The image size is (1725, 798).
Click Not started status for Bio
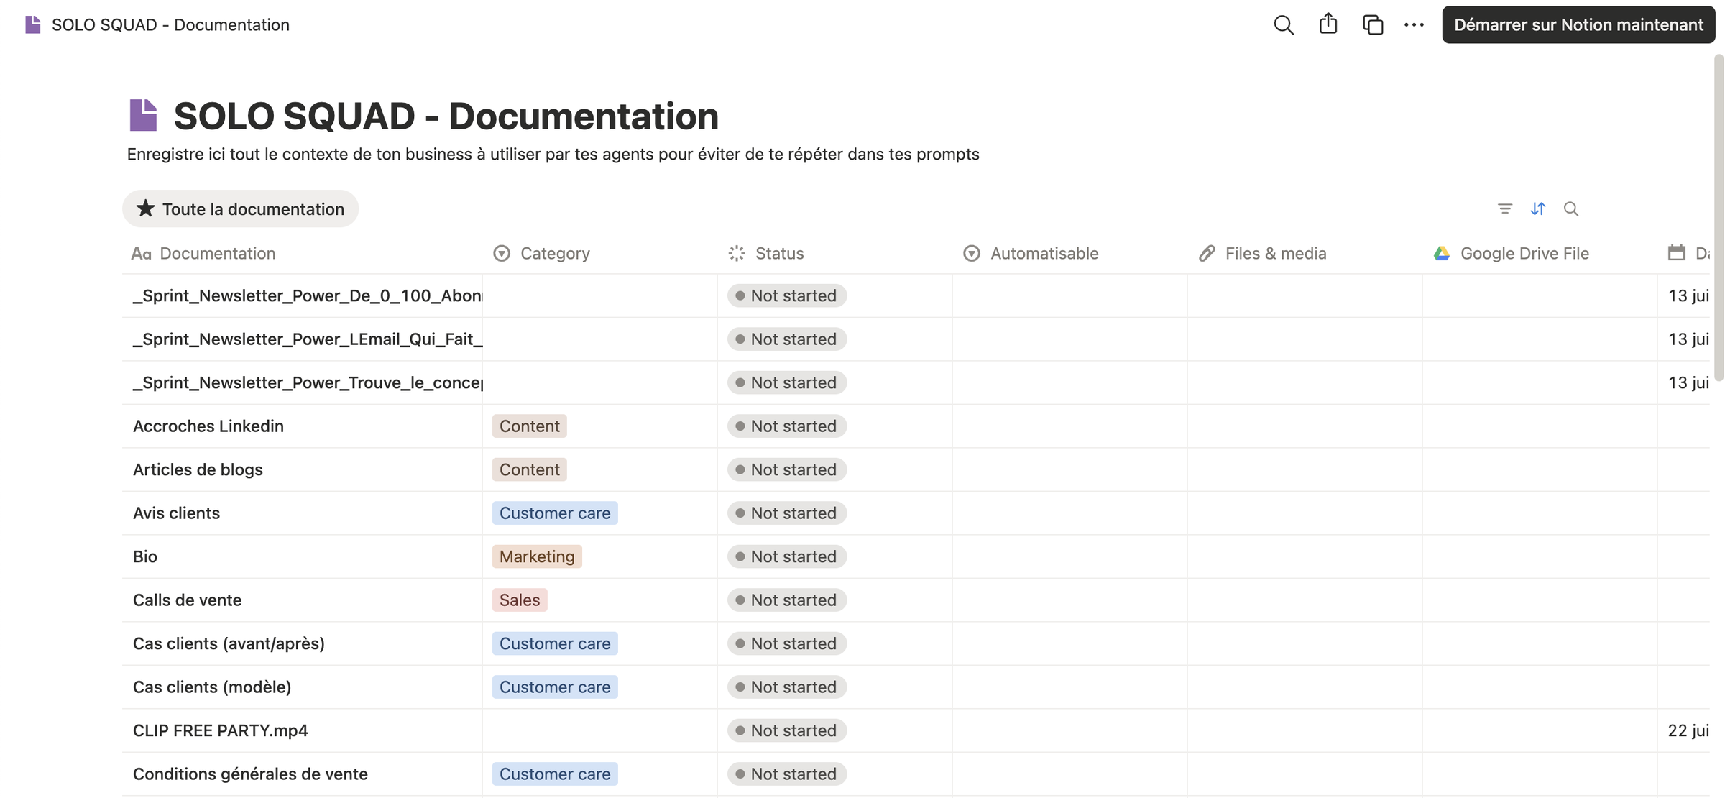tap(787, 556)
